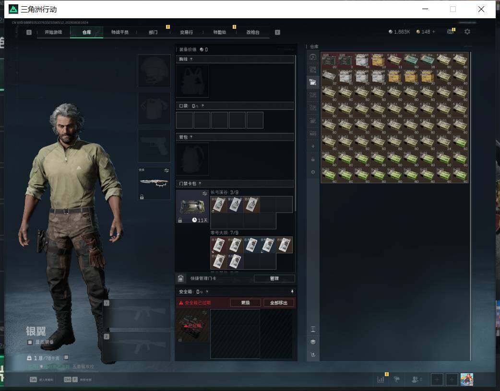
Task: Select the equipped knife slot
Action: tap(154, 183)
